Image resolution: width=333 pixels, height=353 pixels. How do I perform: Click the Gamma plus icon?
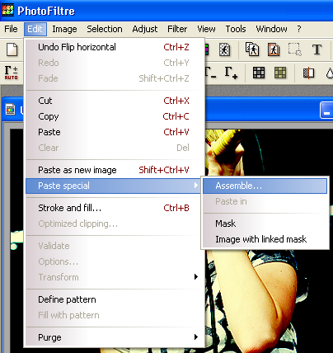(x=231, y=73)
